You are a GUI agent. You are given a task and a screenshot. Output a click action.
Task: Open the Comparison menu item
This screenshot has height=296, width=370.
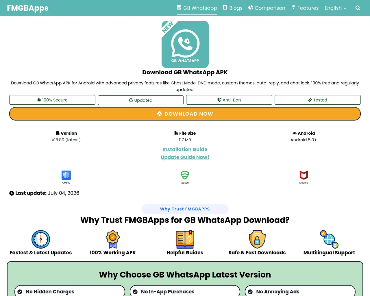point(267,8)
